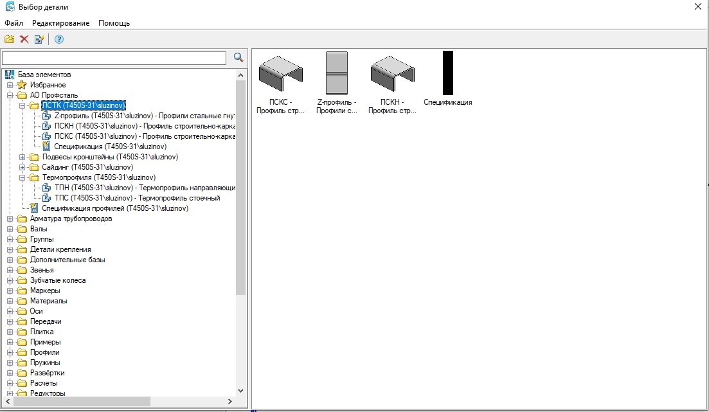Viewport: 709px width, 412px height.
Task: Expand Подвесы кронштейны folder
Action: 22,157
